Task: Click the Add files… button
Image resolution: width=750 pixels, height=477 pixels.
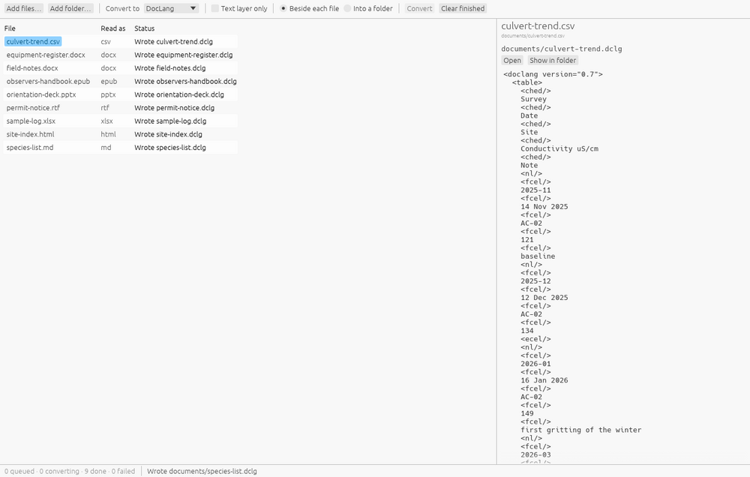Action: [x=24, y=8]
